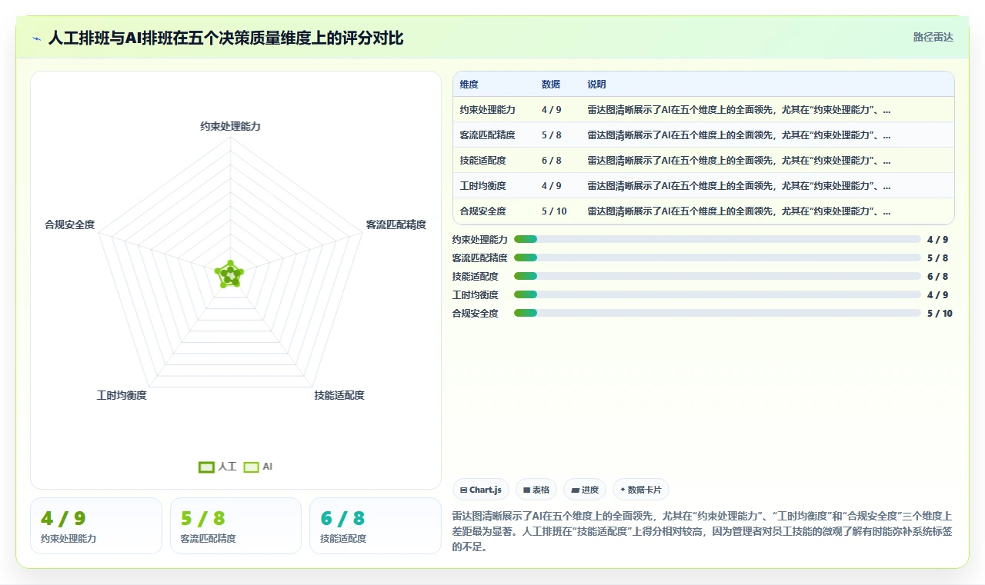Select table cell 工时均衡度
This screenshot has width=985, height=585.
(x=483, y=186)
